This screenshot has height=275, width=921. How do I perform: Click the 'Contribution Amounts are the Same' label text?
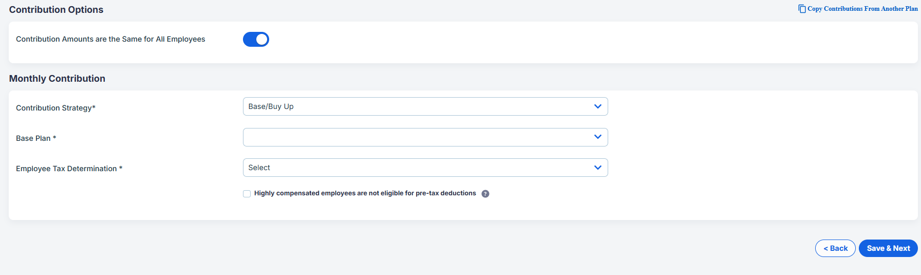point(110,39)
